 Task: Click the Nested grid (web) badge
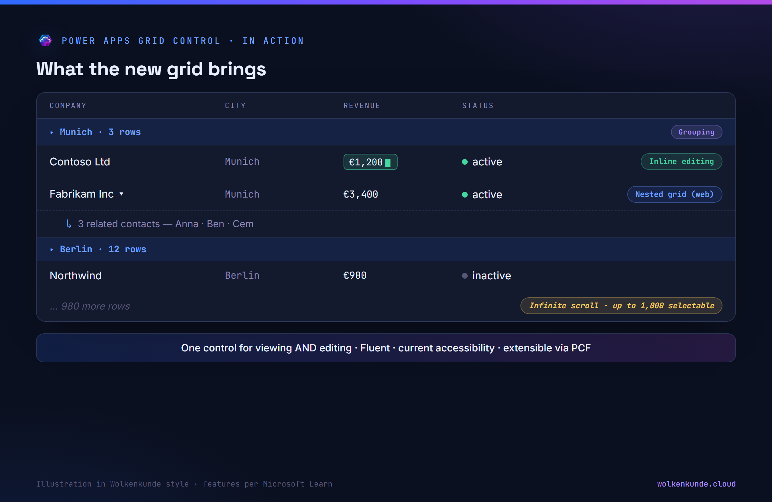click(675, 194)
